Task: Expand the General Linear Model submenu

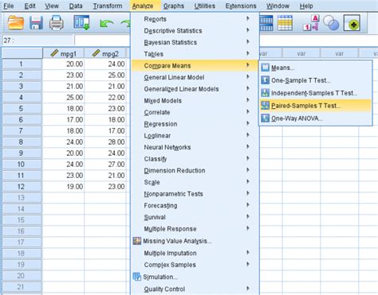Action: (195, 77)
